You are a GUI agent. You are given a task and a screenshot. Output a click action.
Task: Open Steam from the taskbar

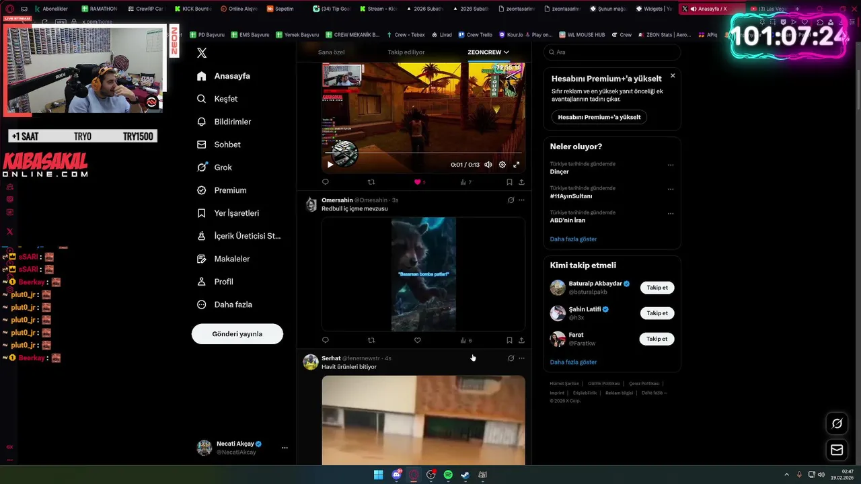coord(465,475)
